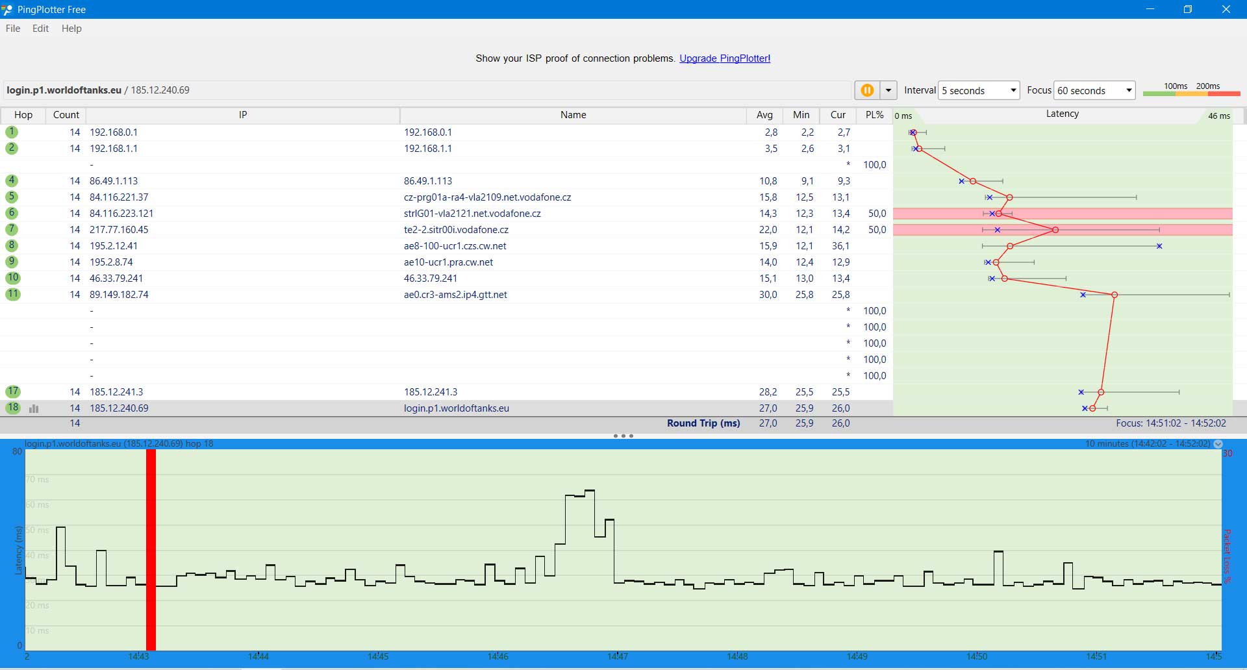Screen dimensions: 1247x670
Task: Open the File menu
Action: tap(13, 29)
